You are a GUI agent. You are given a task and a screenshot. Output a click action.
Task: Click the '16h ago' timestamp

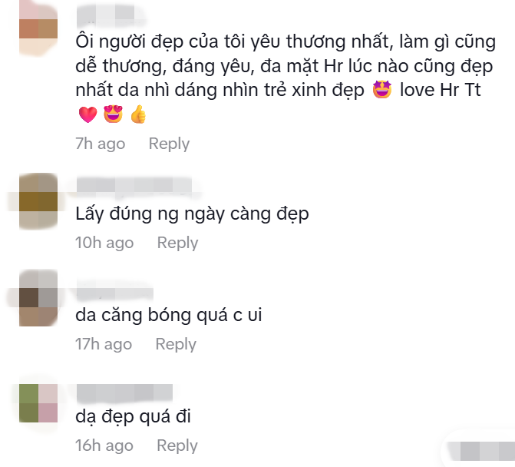coord(104,445)
